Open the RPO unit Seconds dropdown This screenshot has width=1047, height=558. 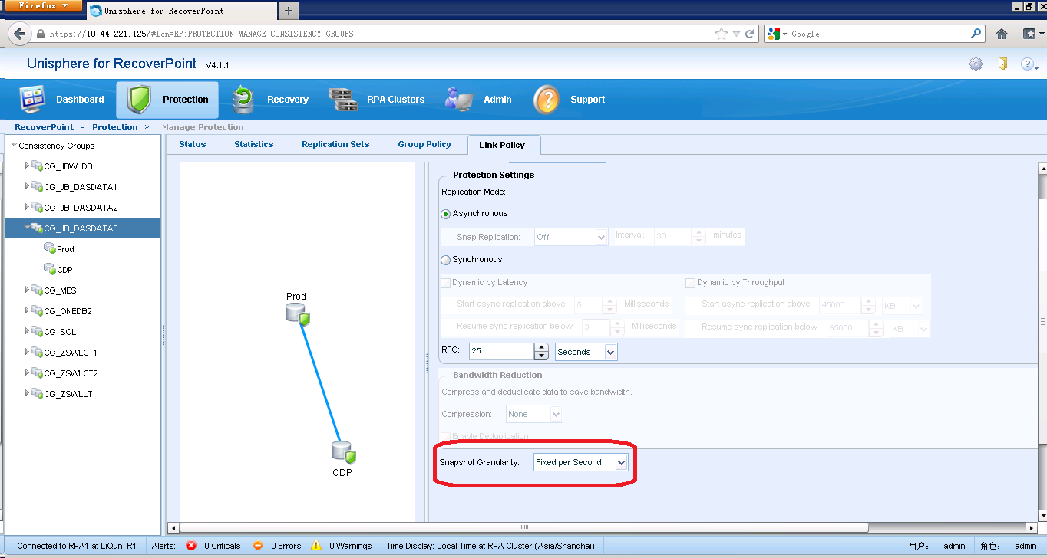point(586,352)
